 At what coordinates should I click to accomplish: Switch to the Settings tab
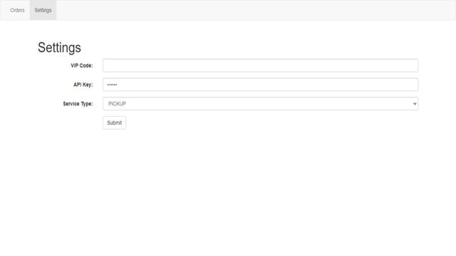[x=43, y=10]
